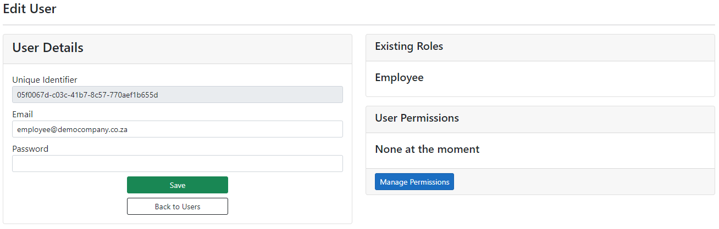
Task: Focus the Email input field
Action: (x=177, y=129)
